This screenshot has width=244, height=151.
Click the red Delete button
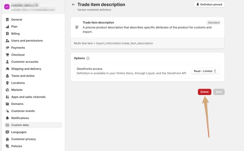click(x=205, y=92)
